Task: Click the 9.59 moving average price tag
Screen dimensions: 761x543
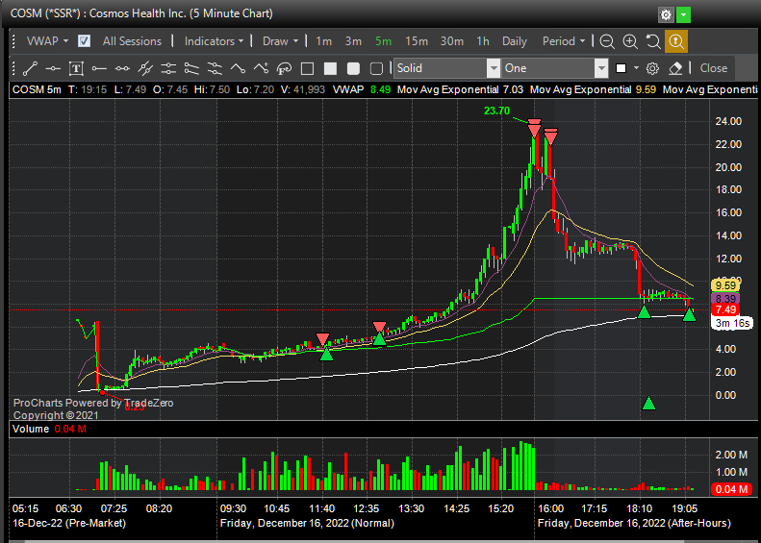Action: click(x=725, y=285)
